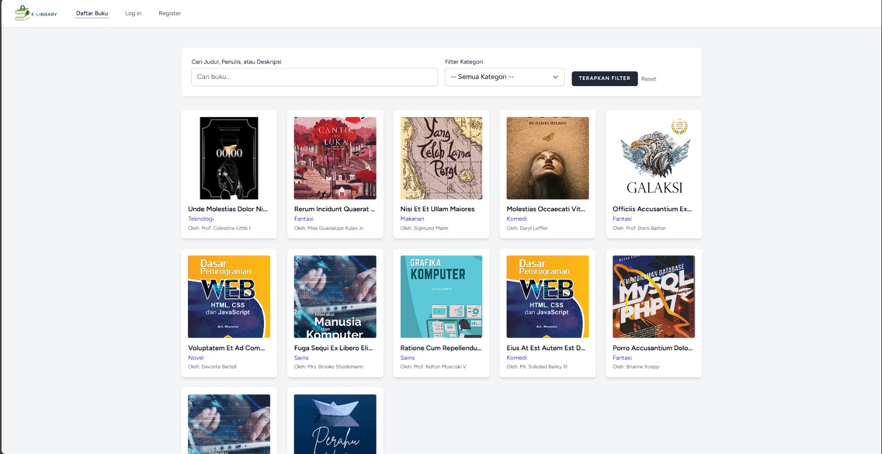Screen dimensions: 882x454
Task: Click the Reset filter link
Action: [x=648, y=79]
